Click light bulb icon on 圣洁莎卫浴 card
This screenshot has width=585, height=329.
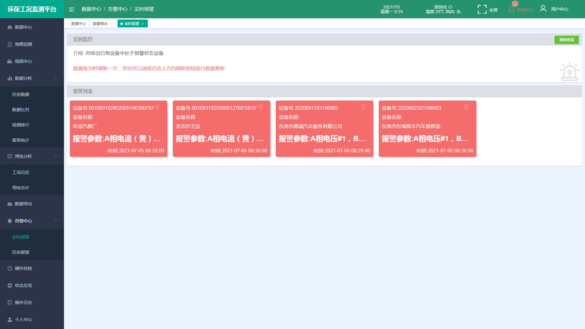[260, 107]
